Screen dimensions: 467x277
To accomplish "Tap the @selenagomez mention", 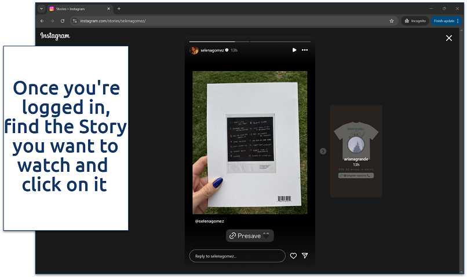I will pyautogui.click(x=209, y=221).
